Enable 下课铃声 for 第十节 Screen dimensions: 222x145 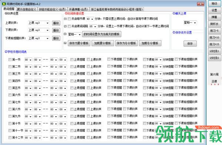pos(124,123)
